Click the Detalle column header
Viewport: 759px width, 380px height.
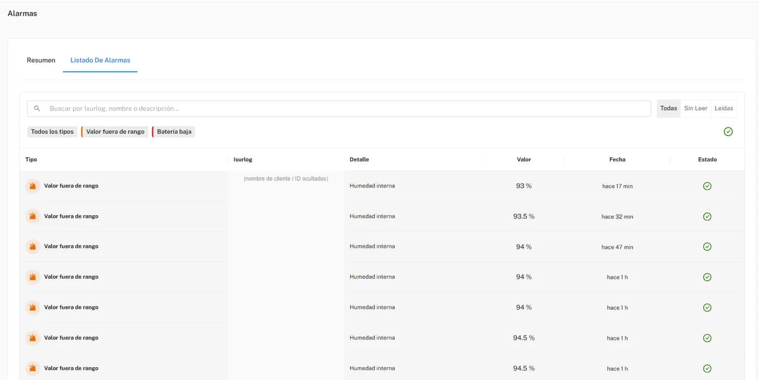point(359,159)
